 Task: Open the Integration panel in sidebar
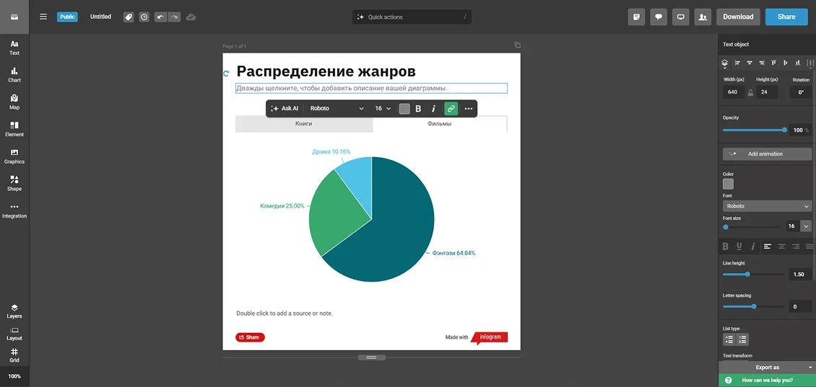(x=14, y=210)
